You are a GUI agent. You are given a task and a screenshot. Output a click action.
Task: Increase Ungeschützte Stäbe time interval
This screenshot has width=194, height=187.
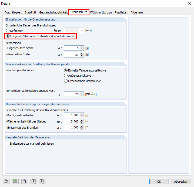(x=82, y=47)
